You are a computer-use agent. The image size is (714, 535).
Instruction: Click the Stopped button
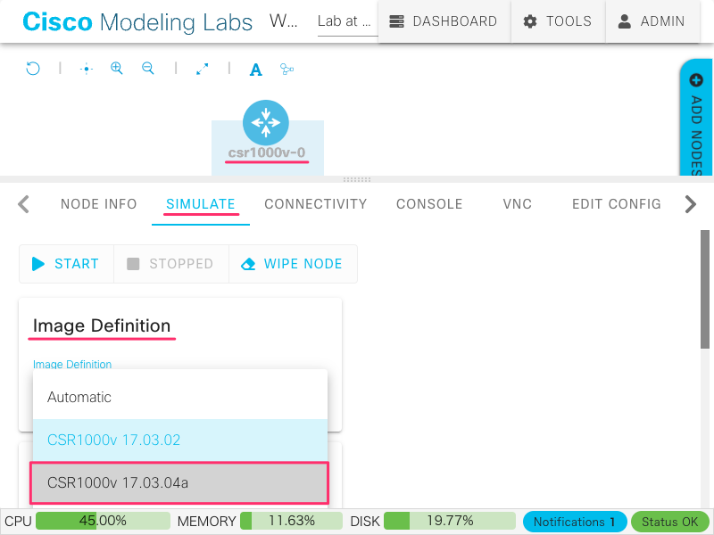click(171, 264)
